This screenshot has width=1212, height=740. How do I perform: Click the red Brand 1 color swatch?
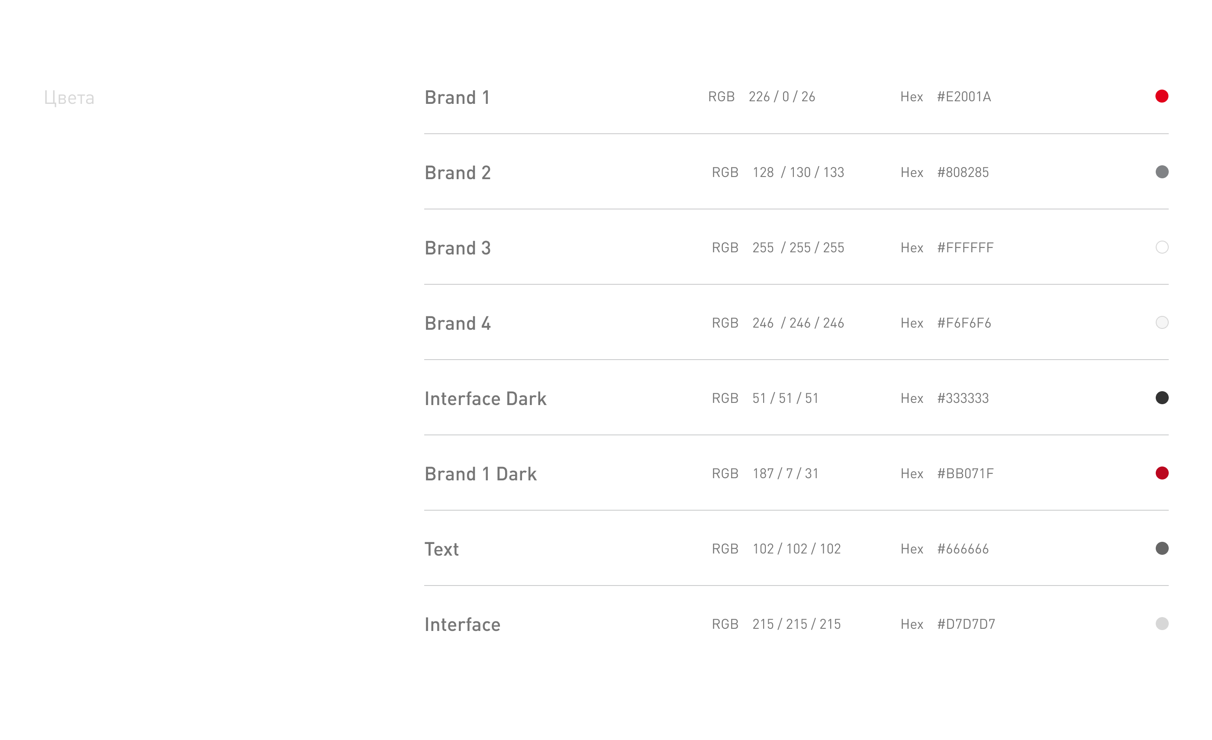click(x=1161, y=97)
